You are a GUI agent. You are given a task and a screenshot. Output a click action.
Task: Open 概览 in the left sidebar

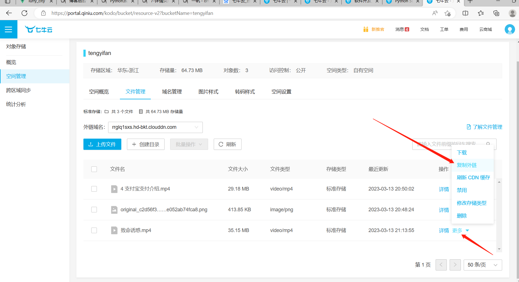pos(35,62)
